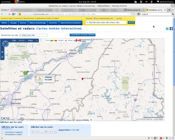175x140 pixels.
Task: Click the map pan compass control
Action: pos(6,44)
